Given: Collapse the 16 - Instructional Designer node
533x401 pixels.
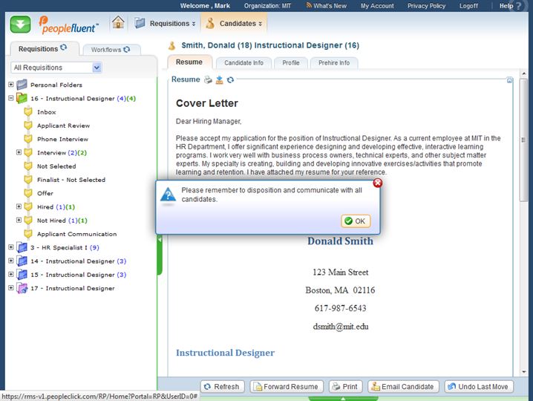Looking at the screenshot, I should click(x=11, y=99).
